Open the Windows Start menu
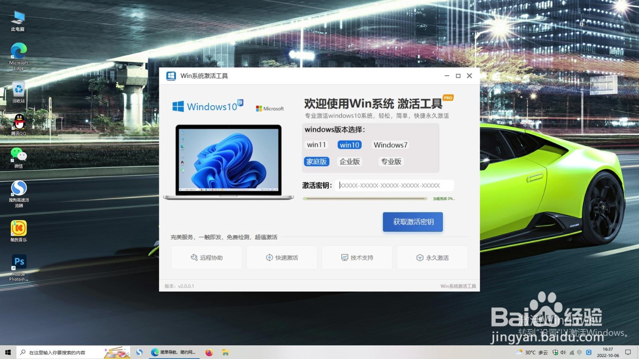This screenshot has height=359, width=639. 8,352
